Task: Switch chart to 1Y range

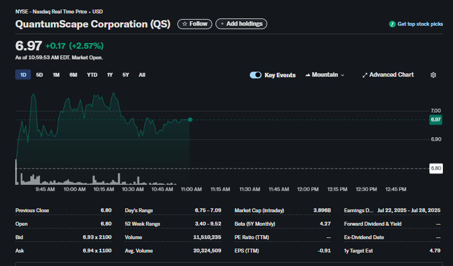Action: pos(110,75)
